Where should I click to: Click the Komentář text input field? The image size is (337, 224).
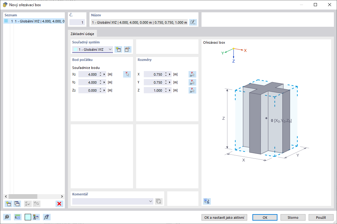(110, 201)
